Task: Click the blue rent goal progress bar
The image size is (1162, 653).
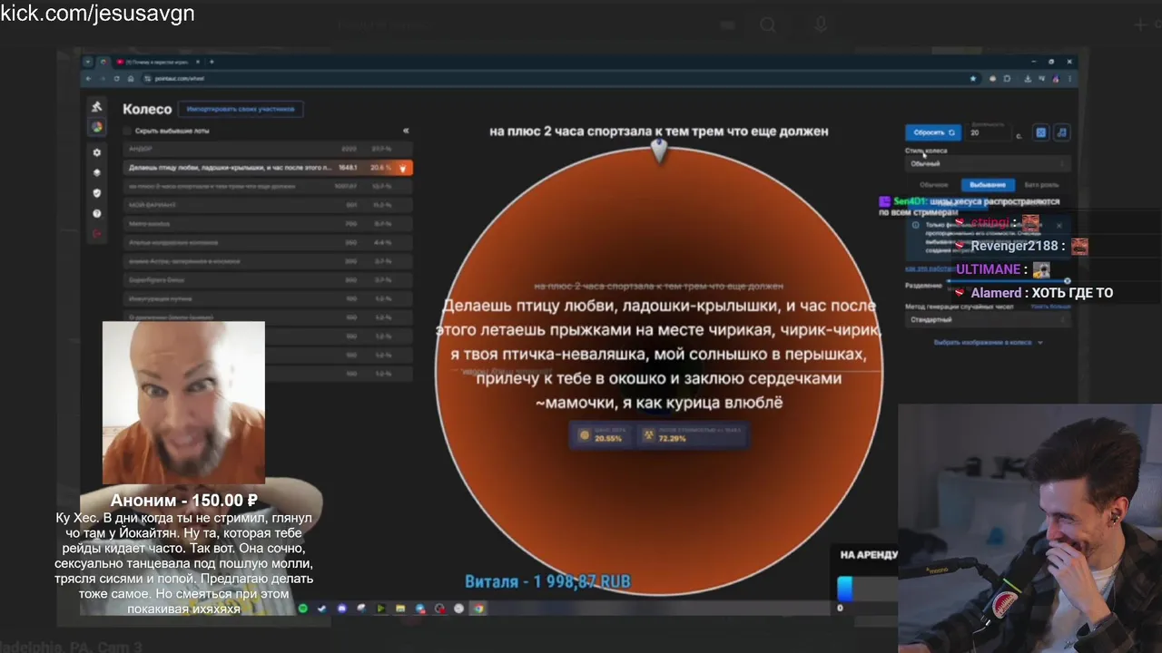Action: pos(845,589)
